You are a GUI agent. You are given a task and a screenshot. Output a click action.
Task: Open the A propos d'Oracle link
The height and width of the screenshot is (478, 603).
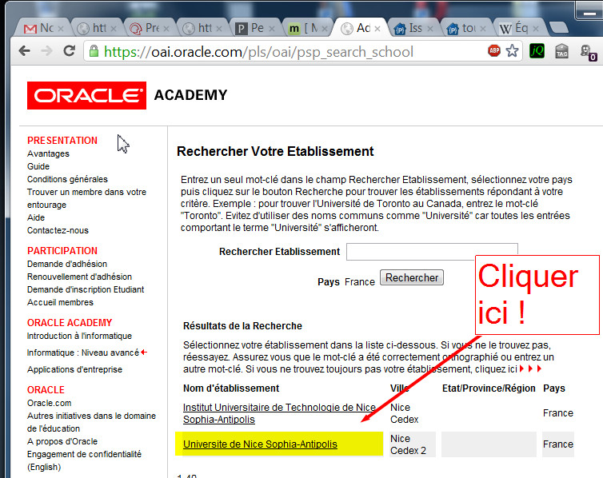coord(62,441)
